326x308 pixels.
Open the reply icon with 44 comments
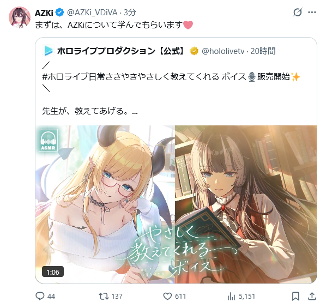(x=40, y=296)
